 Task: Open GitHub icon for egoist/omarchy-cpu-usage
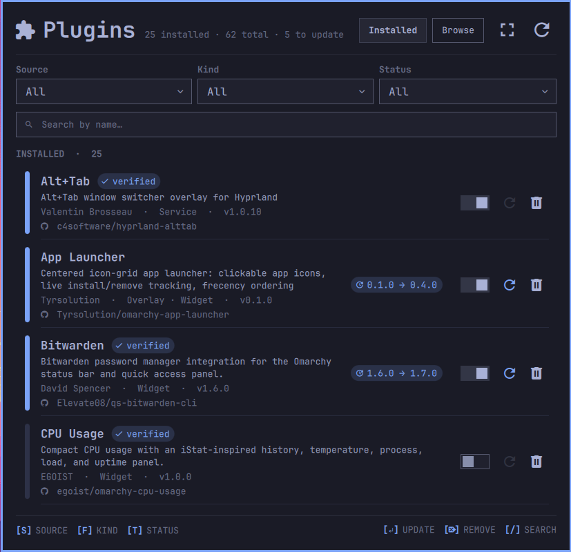(44, 491)
